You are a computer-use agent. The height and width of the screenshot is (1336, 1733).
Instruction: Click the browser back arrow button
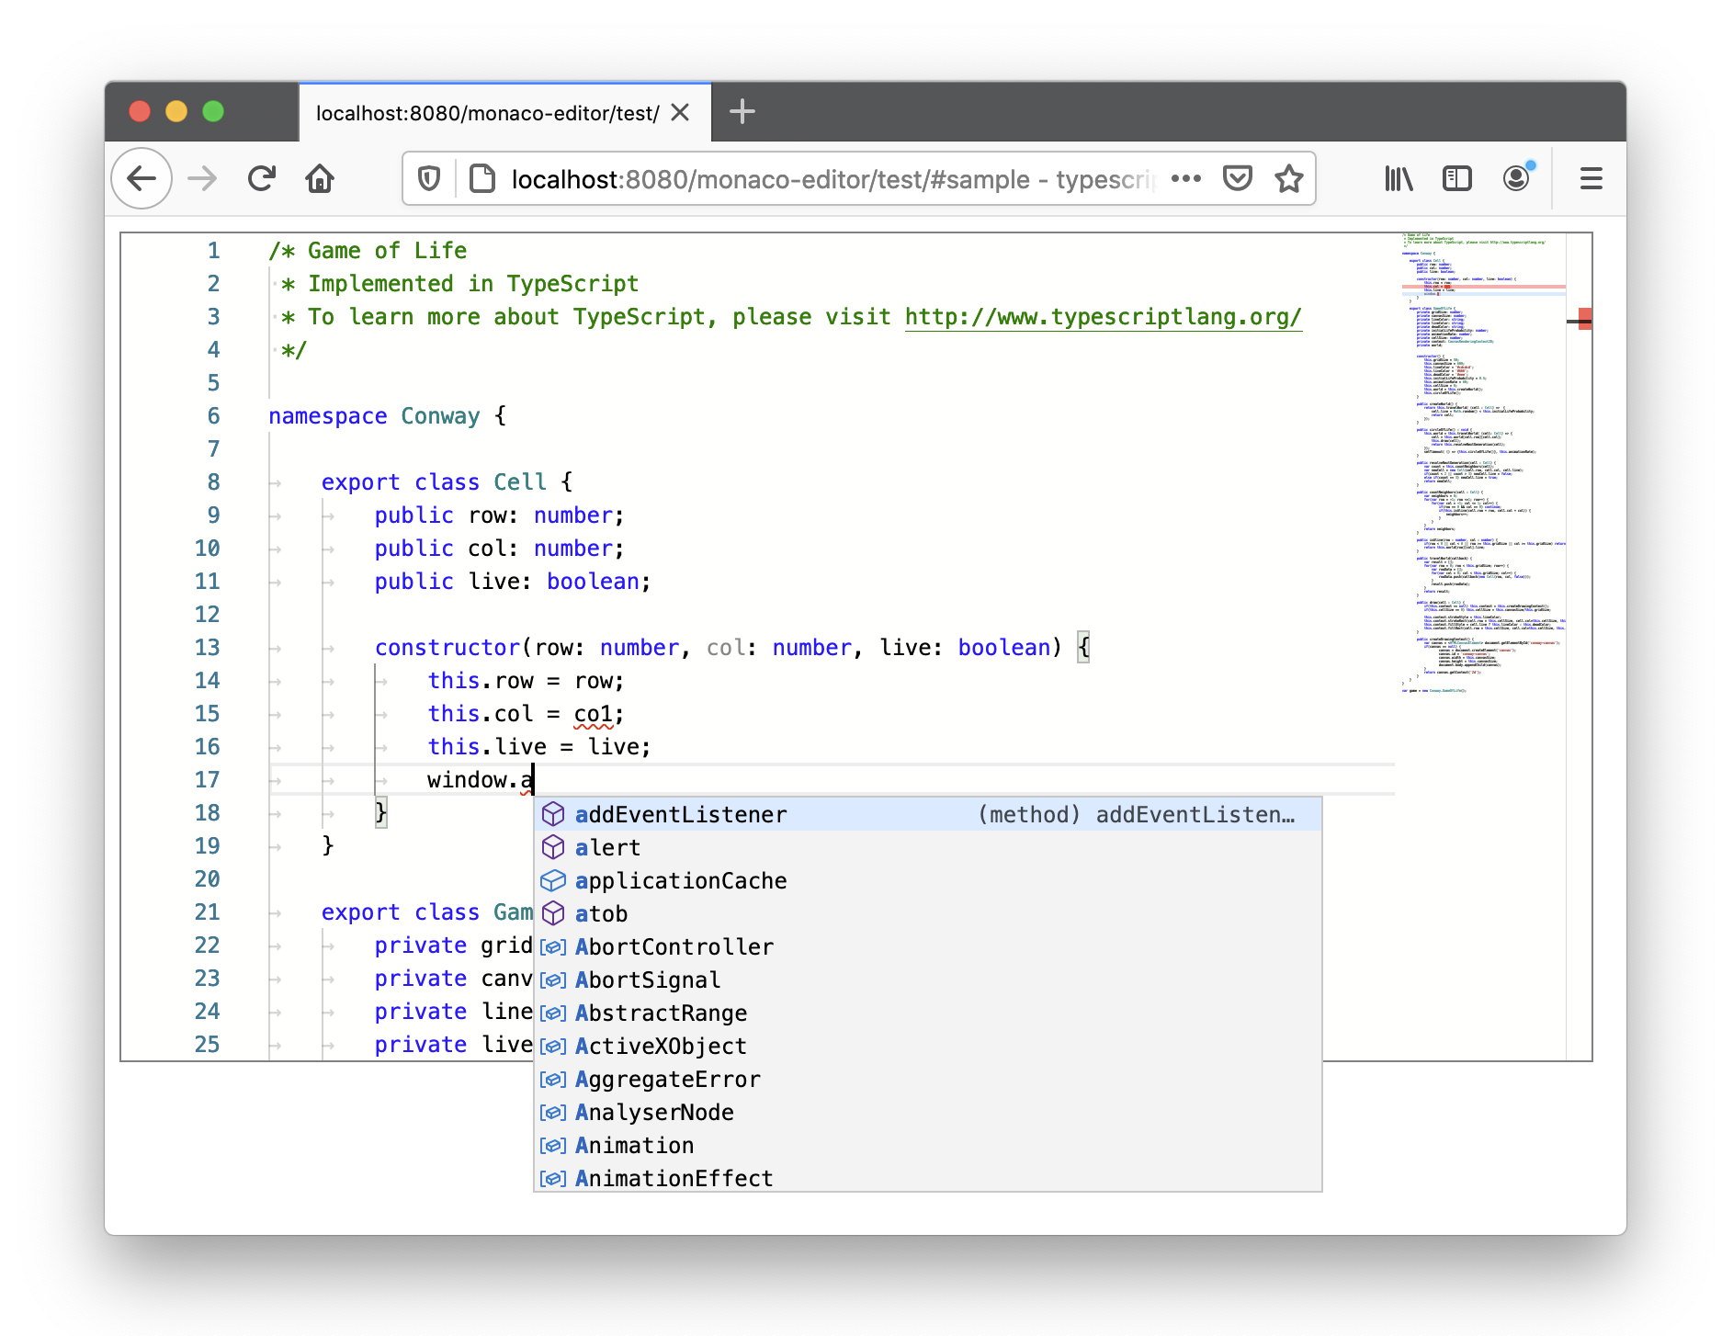pyautogui.click(x=142, y=178)
